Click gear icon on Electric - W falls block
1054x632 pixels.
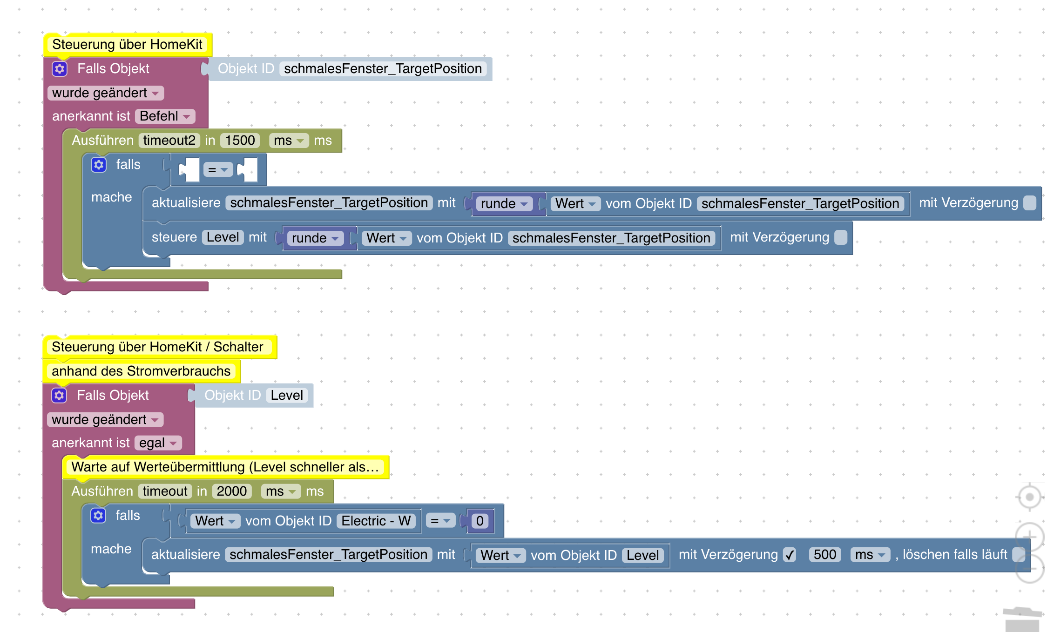point(98,516)
